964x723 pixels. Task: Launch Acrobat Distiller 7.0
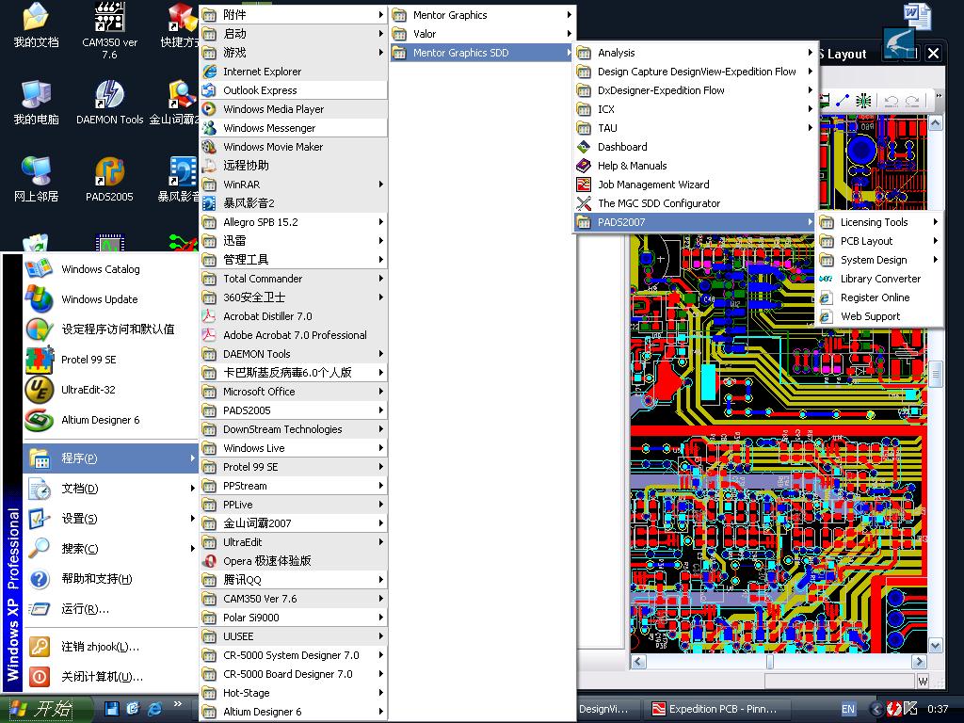(x=294, y=316)
